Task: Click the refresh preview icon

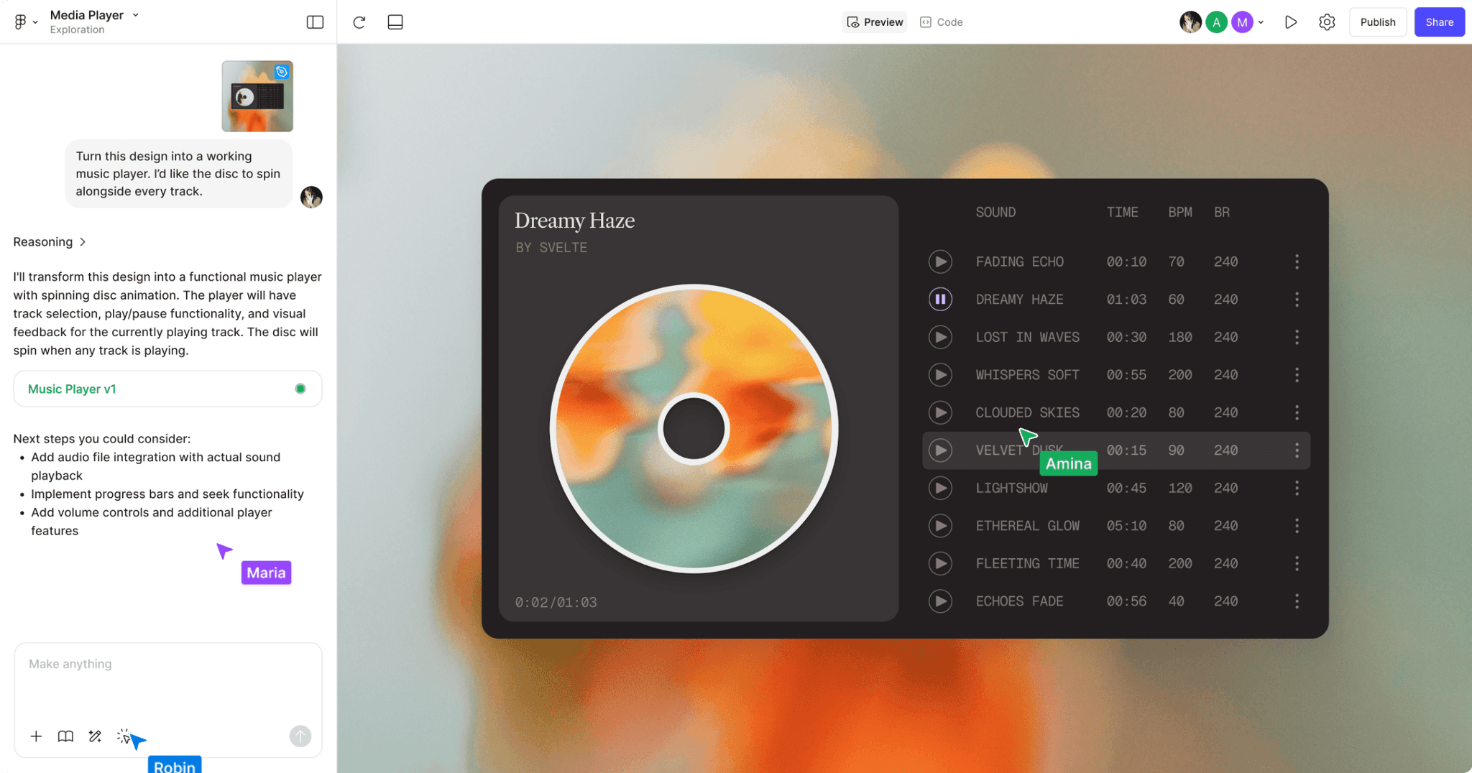Action: click(x=359, y=22)
